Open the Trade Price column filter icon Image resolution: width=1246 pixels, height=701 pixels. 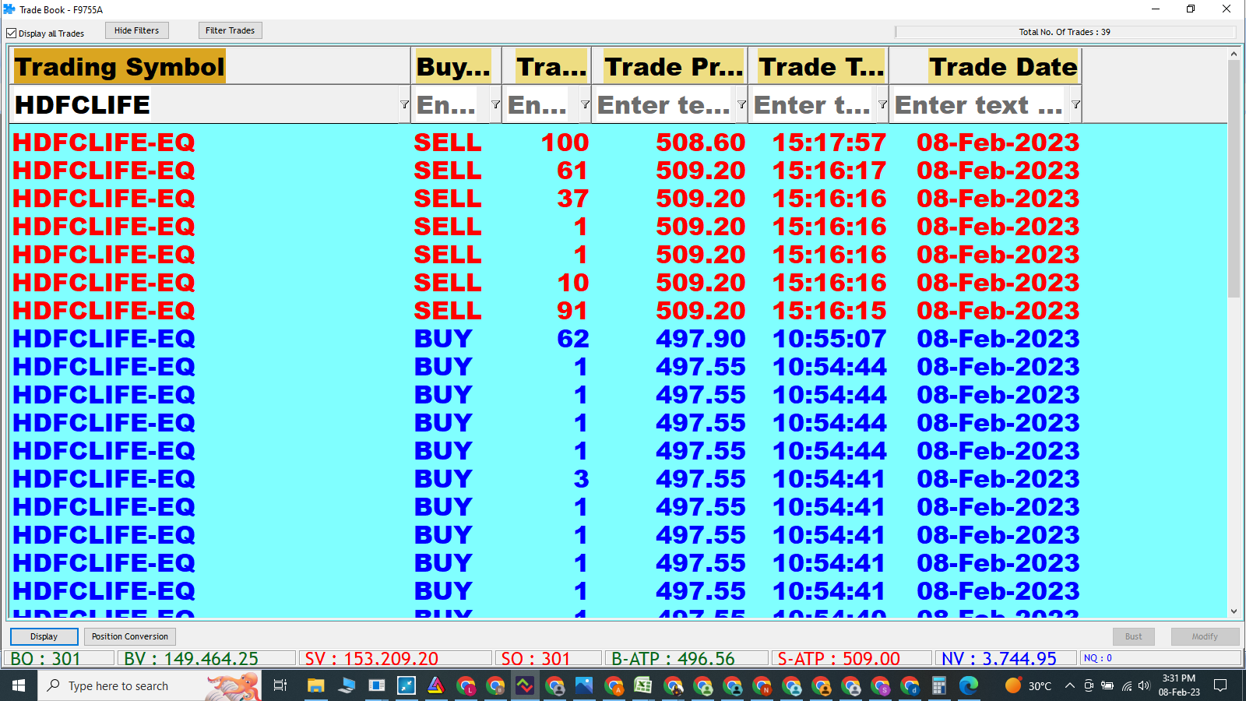741,104
